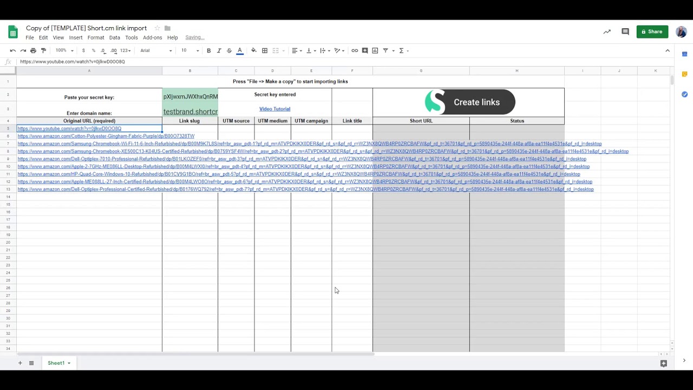Viewport: 693px width, 390px height.
Task: Click the Undo icon
Action: coord(12,50)
